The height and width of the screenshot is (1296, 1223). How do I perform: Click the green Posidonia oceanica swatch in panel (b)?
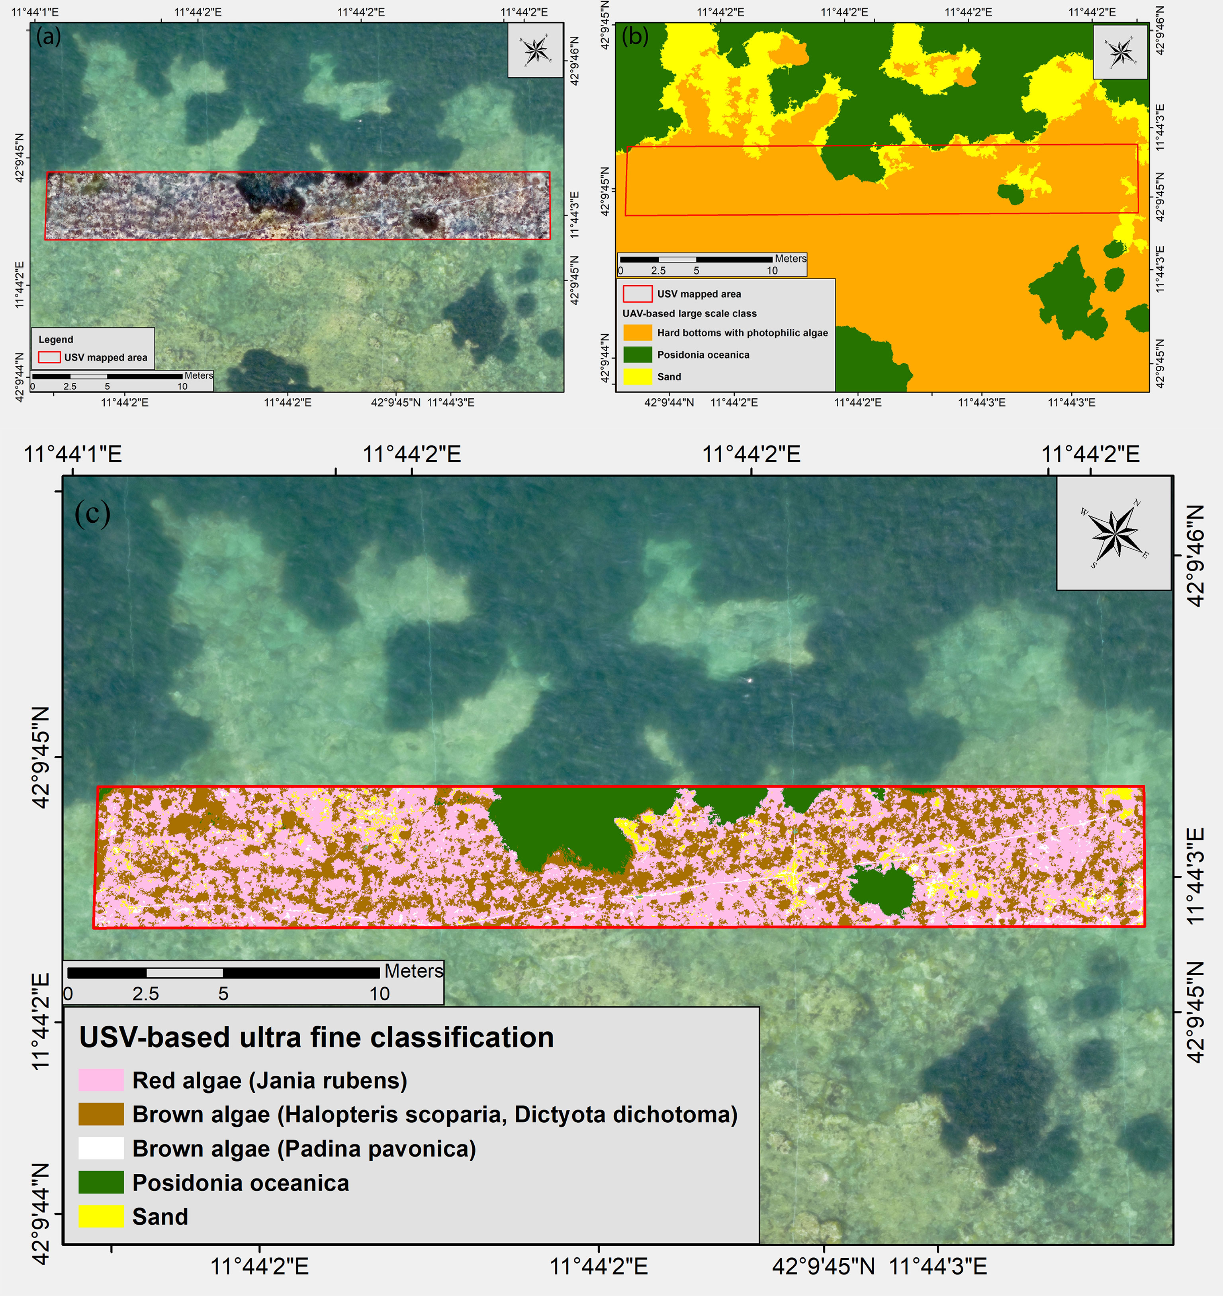pos(638,355)
